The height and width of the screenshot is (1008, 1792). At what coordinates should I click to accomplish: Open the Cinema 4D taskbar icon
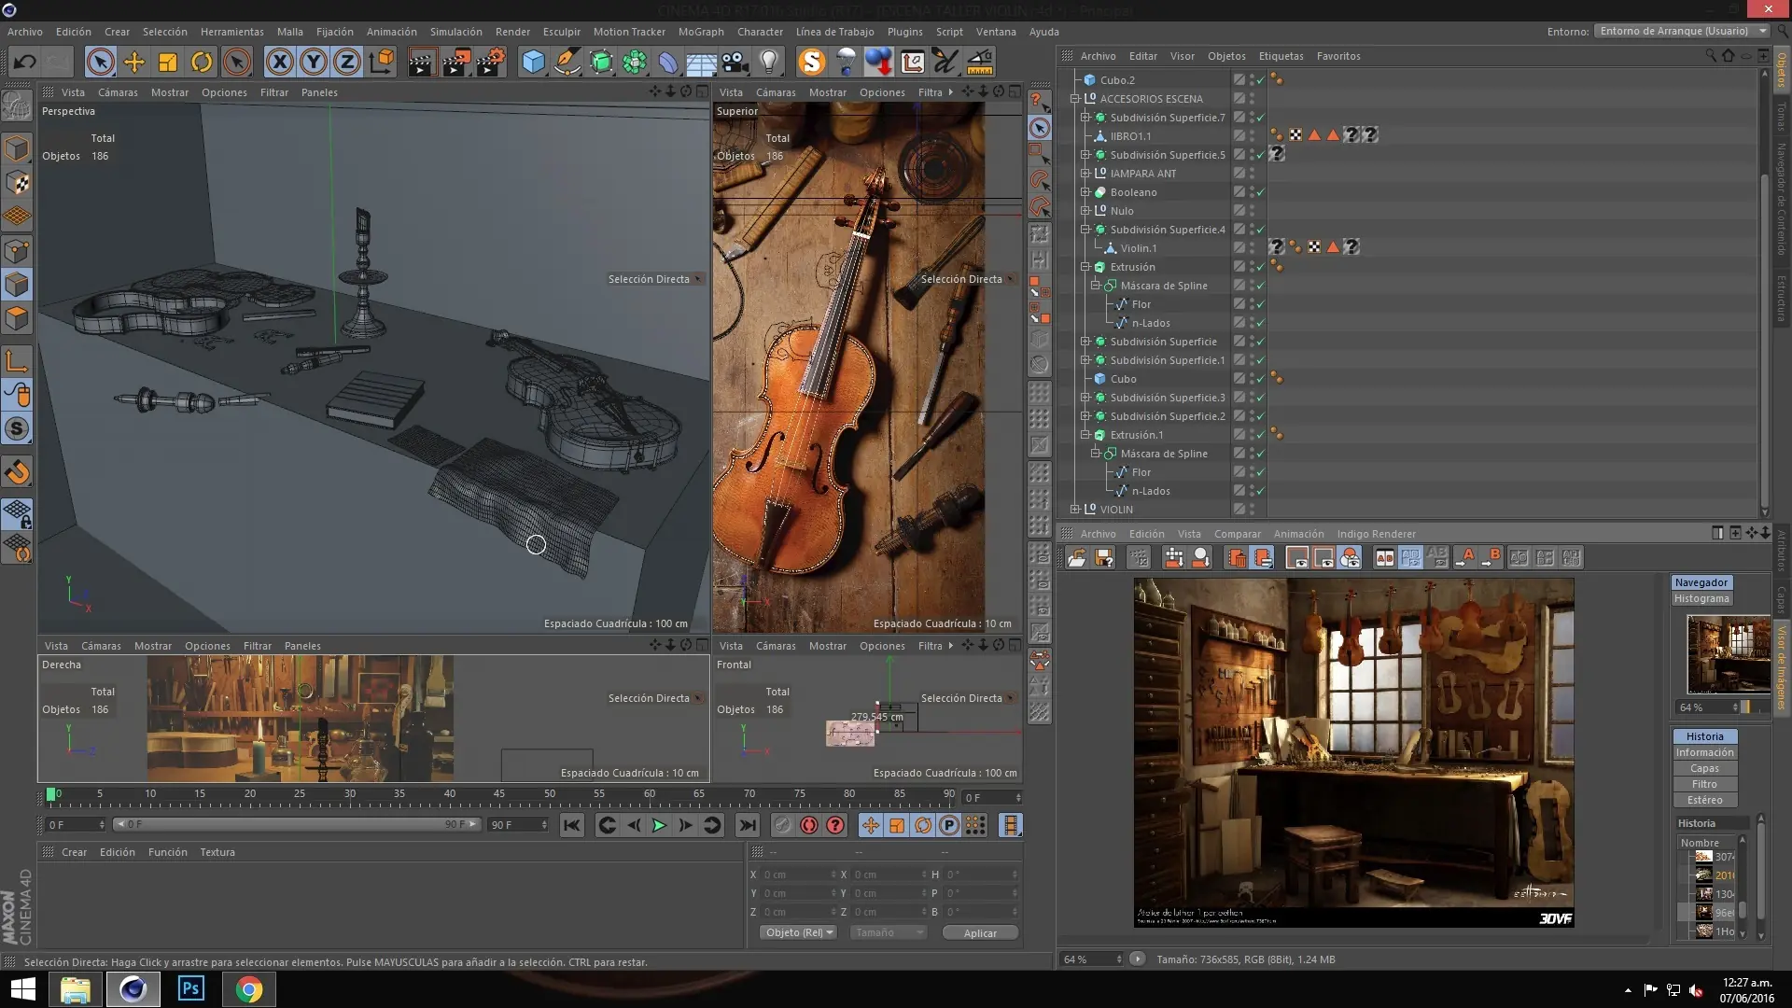[133, 989]
